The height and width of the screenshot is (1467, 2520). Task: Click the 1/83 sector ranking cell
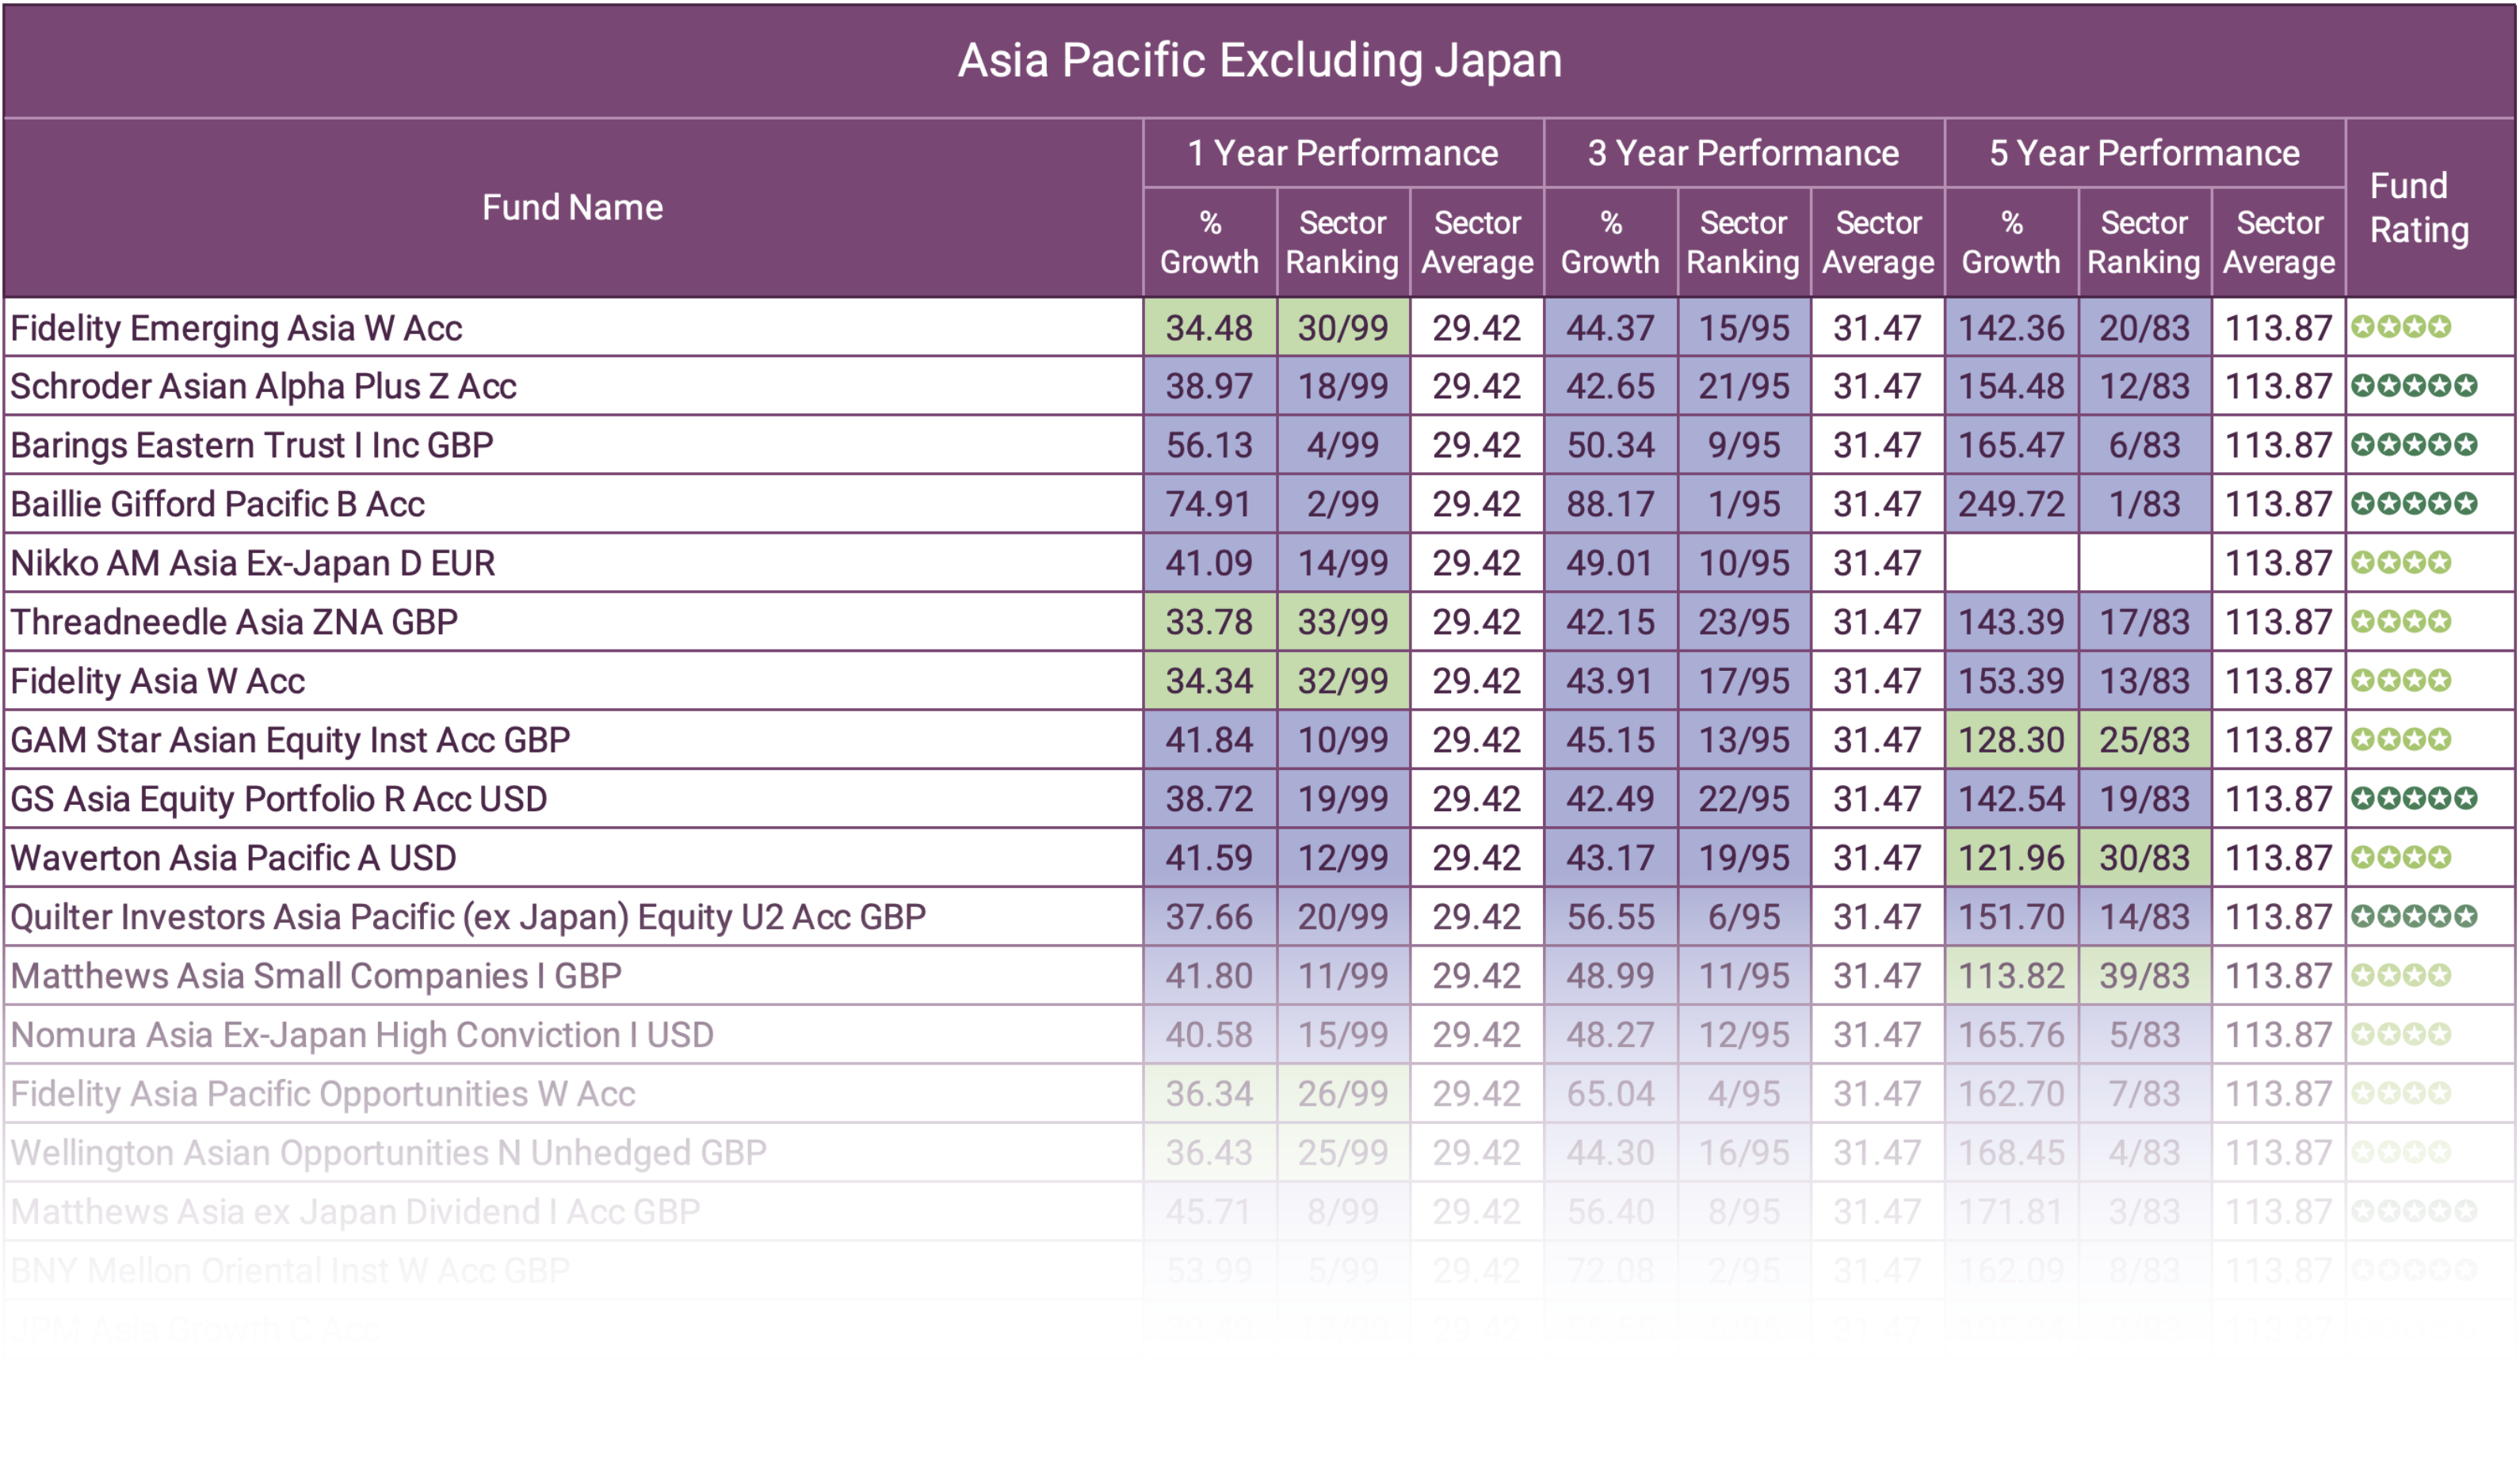pyautogui.click(x=2145, y=505)
